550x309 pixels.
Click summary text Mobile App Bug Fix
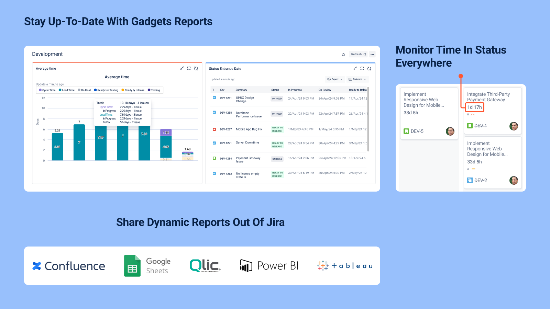(x=249, y=129)
